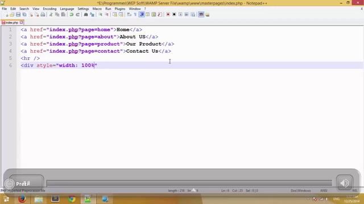Open Google Chrome from the taskbar
364x204 pixels.
click(x=72, y=199)
